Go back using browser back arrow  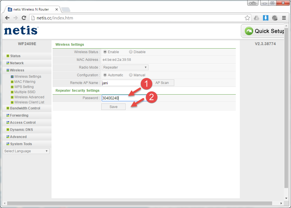[7, 18]
